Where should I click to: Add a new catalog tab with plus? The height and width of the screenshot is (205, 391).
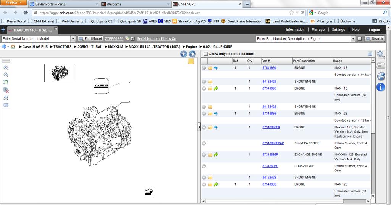(x=3, y=30)
